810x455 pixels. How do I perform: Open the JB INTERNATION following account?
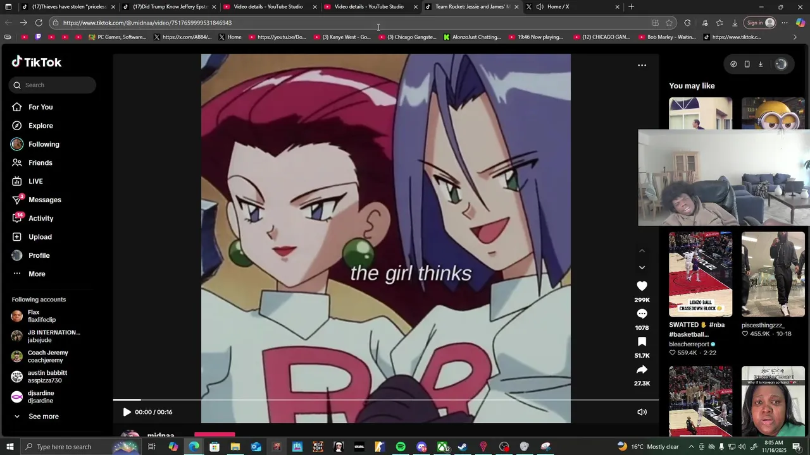pos(46,336)
